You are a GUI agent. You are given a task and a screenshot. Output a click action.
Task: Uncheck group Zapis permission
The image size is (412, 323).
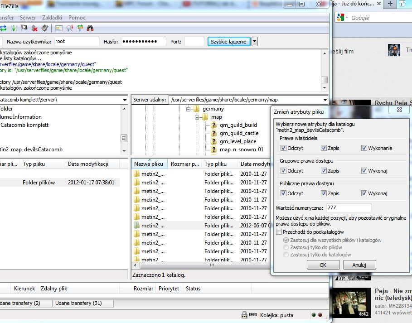pyautogui.click(x=324, y=171)
